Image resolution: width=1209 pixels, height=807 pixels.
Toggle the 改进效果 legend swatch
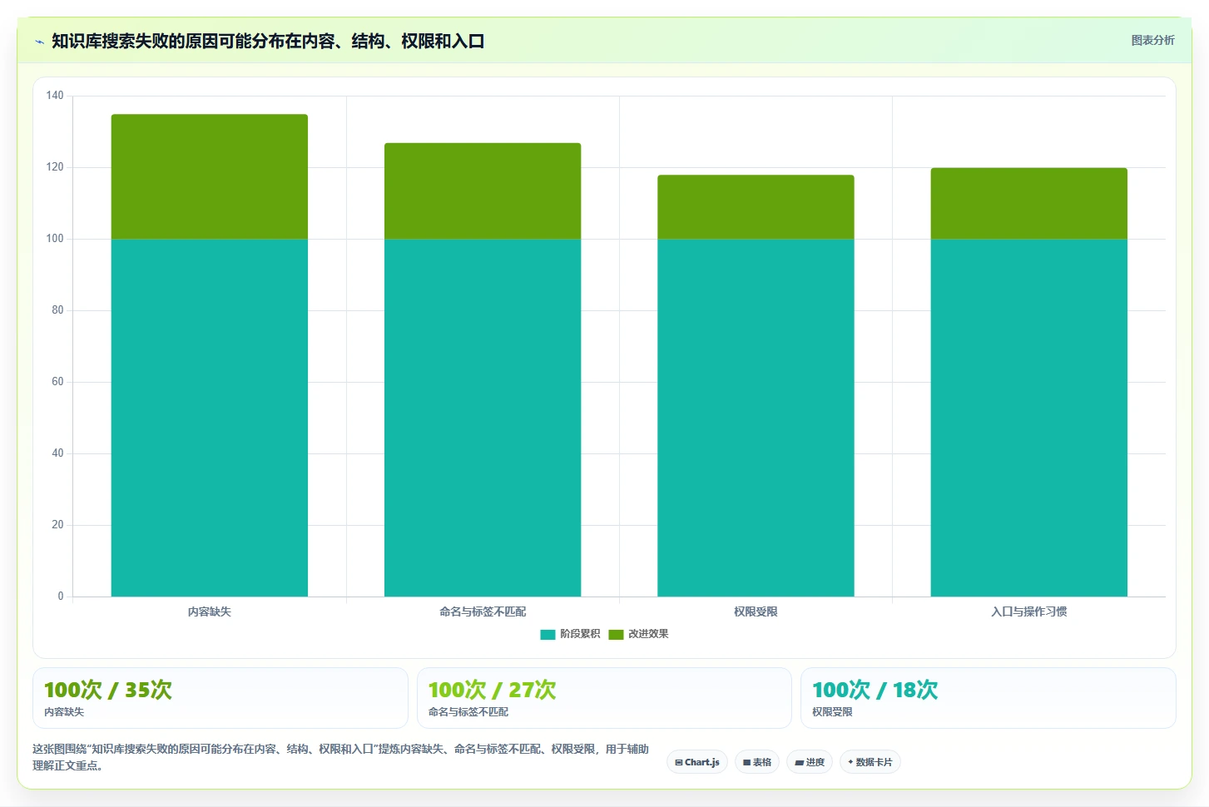(616, 634)
